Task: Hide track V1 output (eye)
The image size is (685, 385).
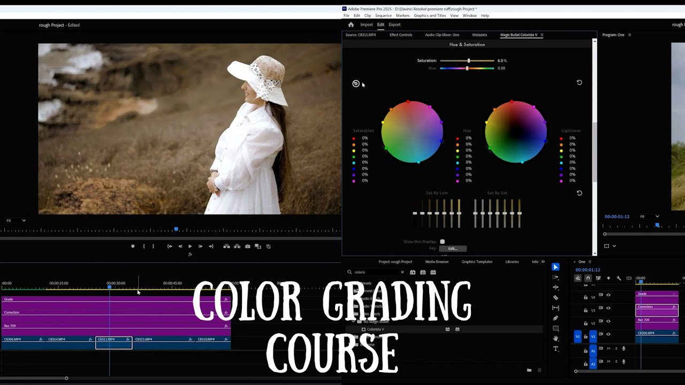Action: click(x=608, y=334)
